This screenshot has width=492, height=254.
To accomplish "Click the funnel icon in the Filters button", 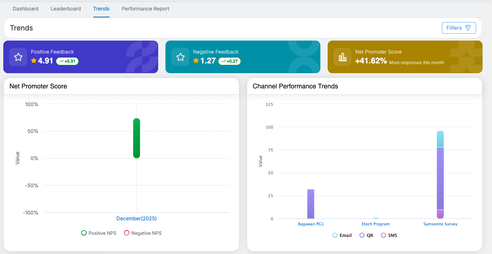I will [468, 28].
